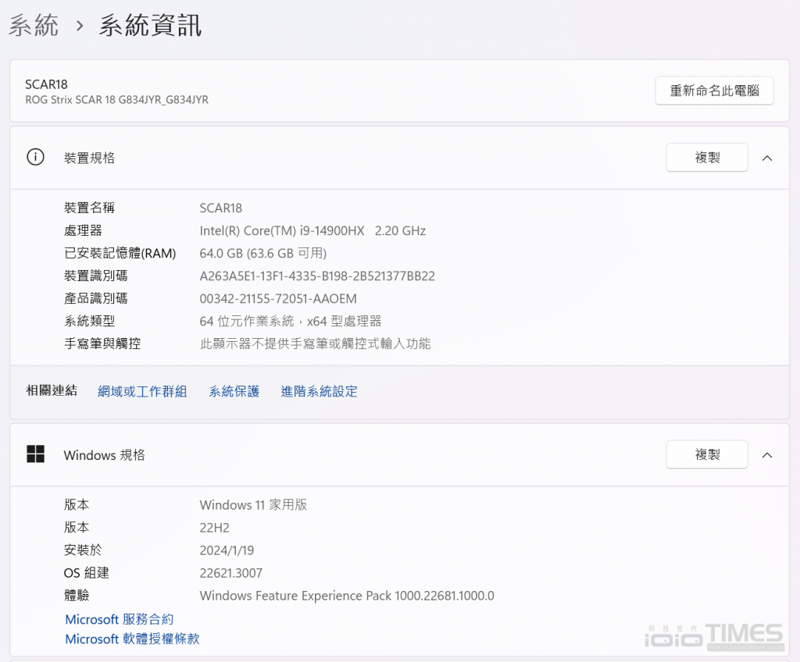Open the 網域或工作群組 link
The image size is (800, 662).
142,391
